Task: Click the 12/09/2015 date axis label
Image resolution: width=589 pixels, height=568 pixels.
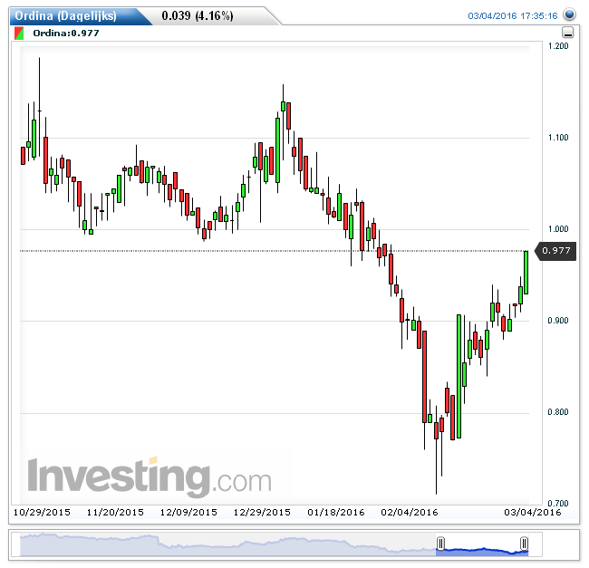Action: click(x=188, y=513)
